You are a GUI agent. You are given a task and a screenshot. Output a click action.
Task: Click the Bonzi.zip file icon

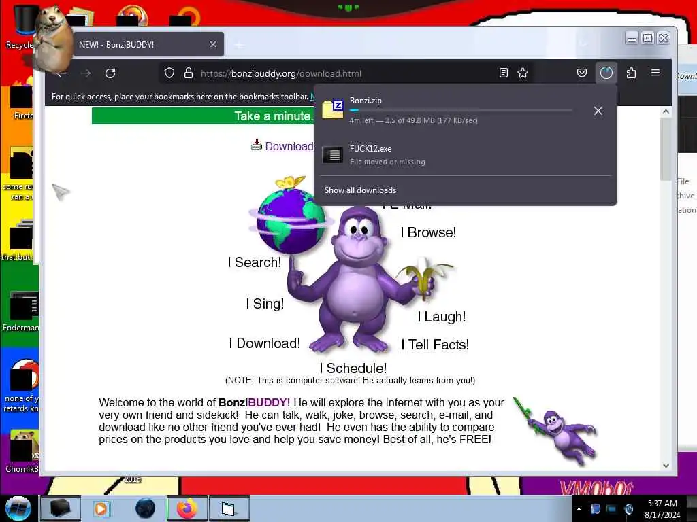pos(333,109)
